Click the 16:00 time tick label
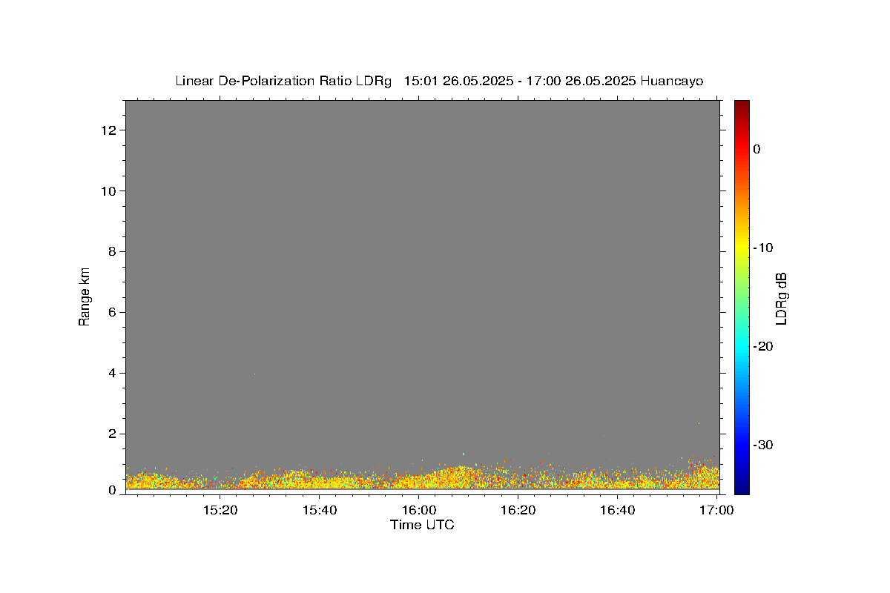Viewport: 890px width, 593px height. tap(418, 510)
